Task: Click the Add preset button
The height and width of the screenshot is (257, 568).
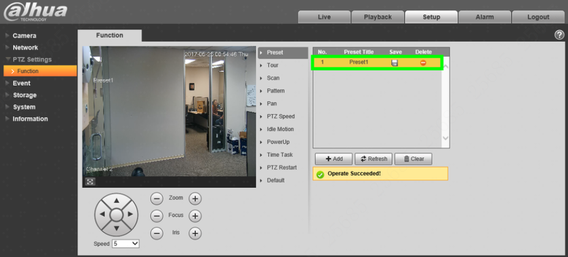Action: coord(333,159)
